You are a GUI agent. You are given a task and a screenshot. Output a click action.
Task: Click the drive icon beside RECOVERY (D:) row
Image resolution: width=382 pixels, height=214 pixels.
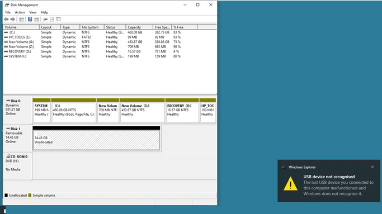coord(6,51)
